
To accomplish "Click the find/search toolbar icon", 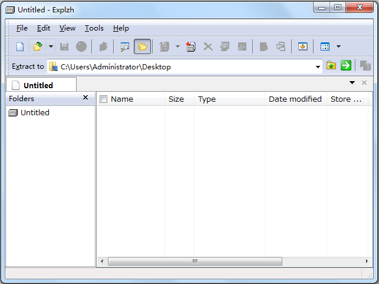I will click(x=124, y=46).
